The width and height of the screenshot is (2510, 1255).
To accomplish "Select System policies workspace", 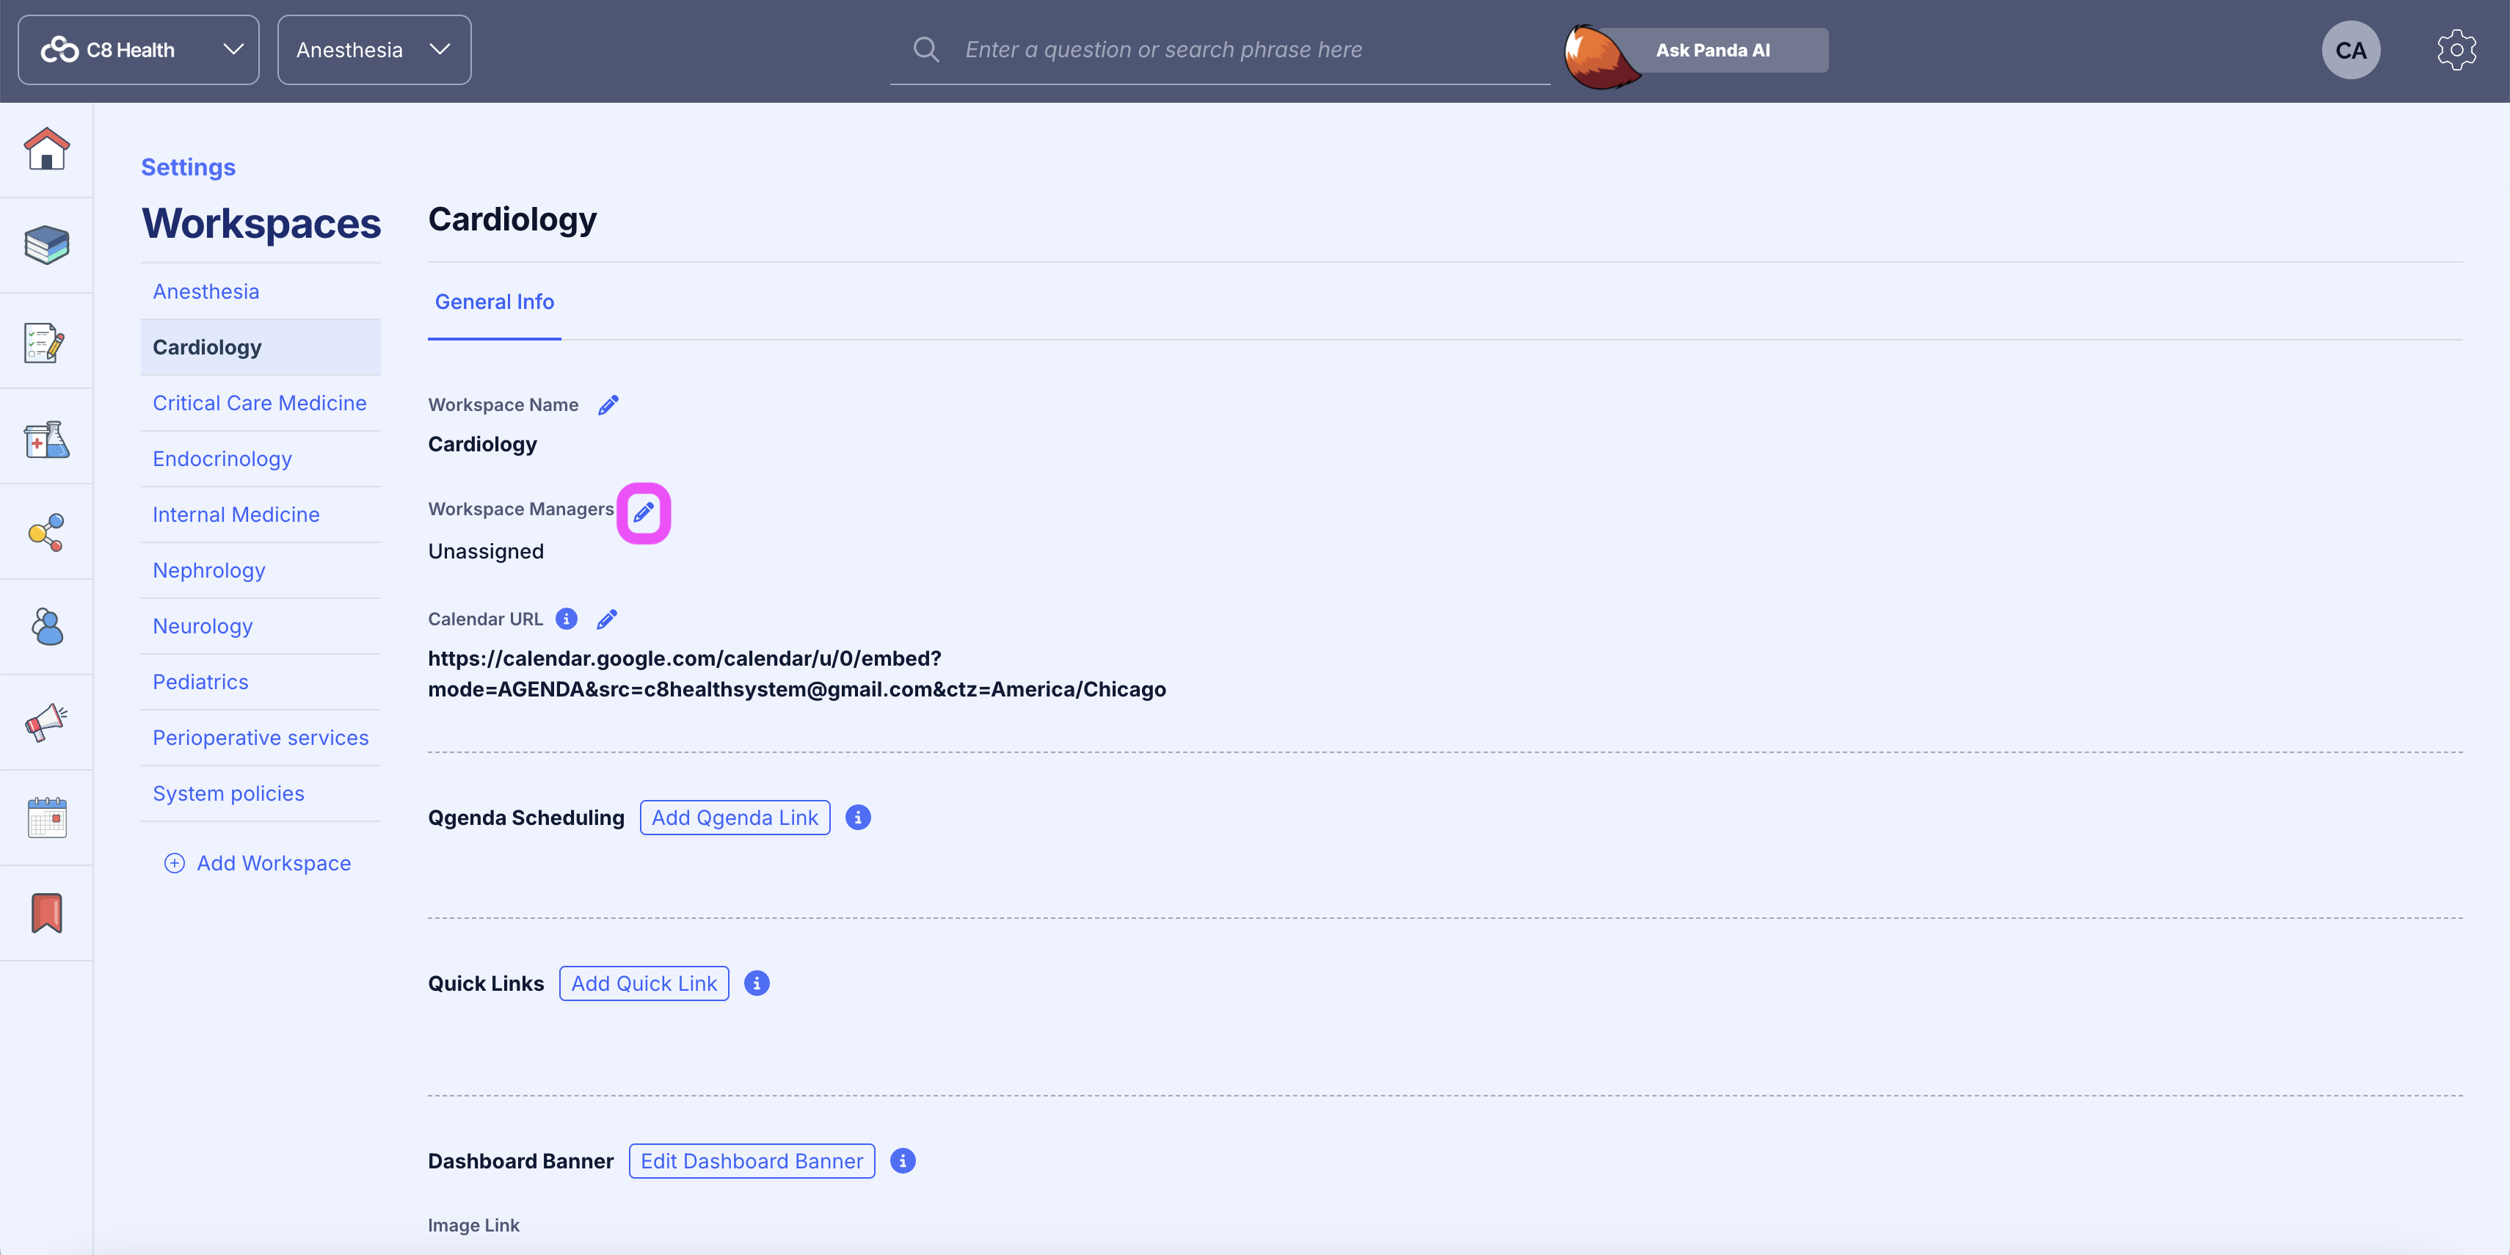I will coord(260,794).
